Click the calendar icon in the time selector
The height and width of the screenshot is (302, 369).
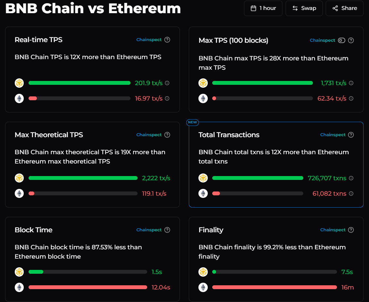click(253, 8)
